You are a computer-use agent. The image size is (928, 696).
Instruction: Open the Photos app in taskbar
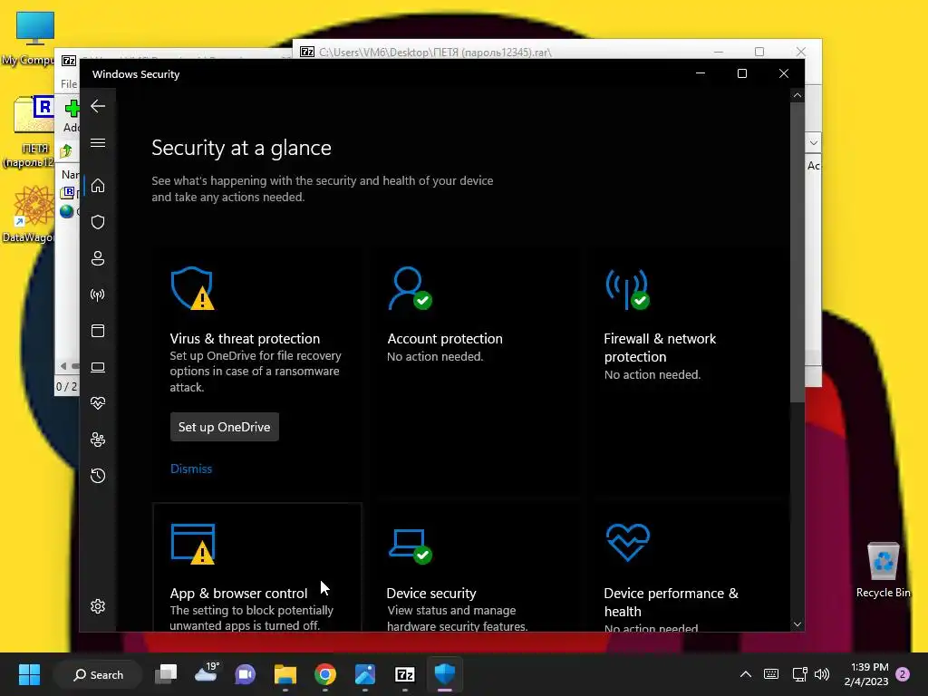click(x=365, y=674)
